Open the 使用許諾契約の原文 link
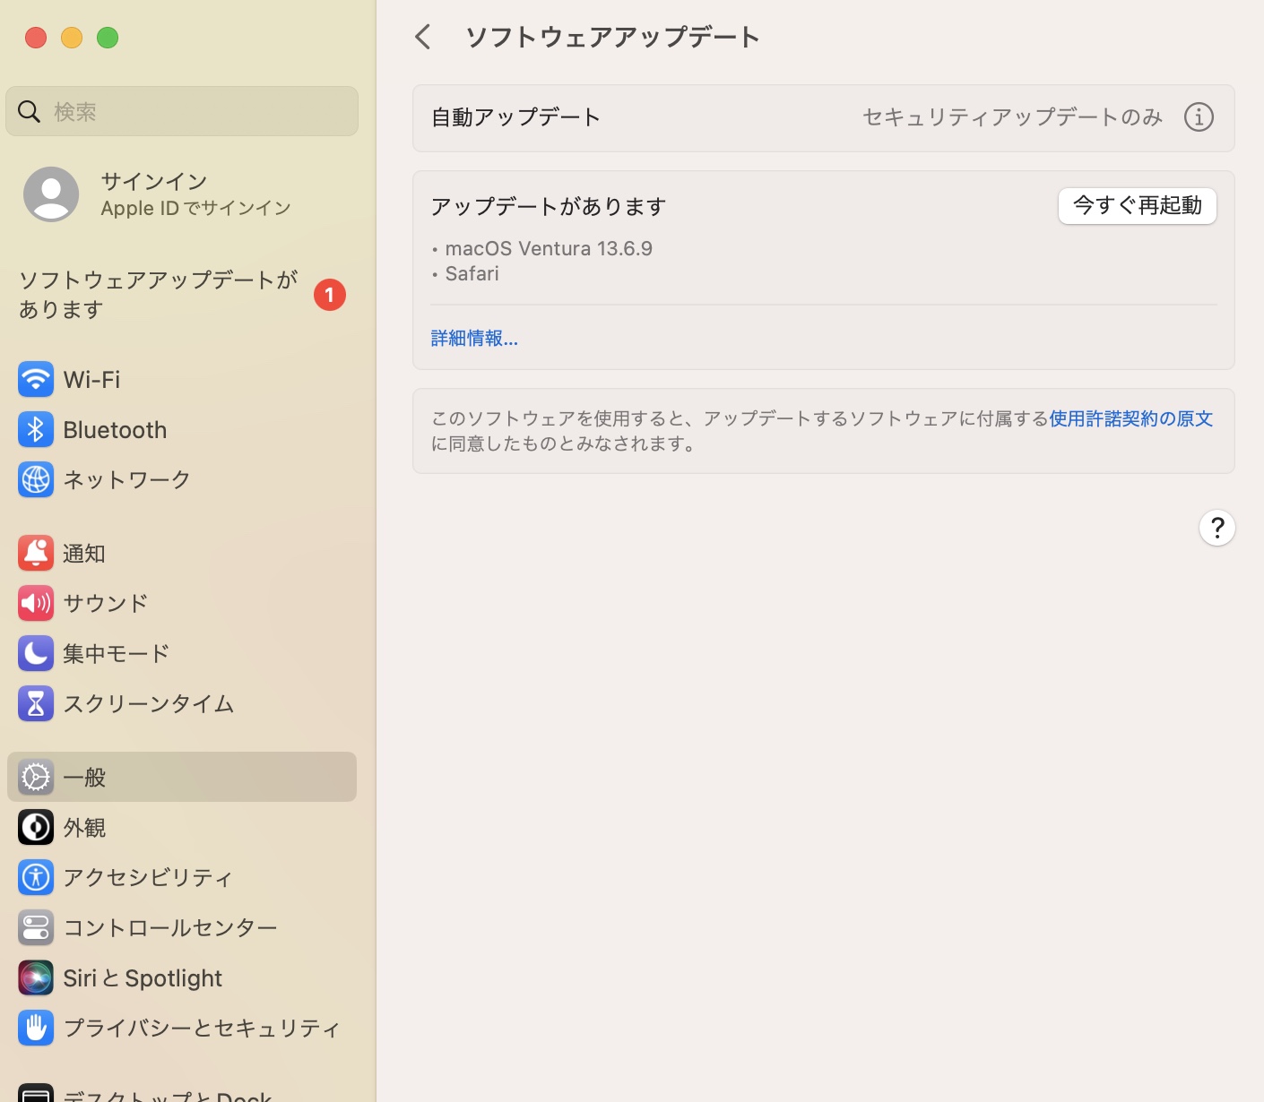The image size is (1264, 1102). pos(1130,418)
